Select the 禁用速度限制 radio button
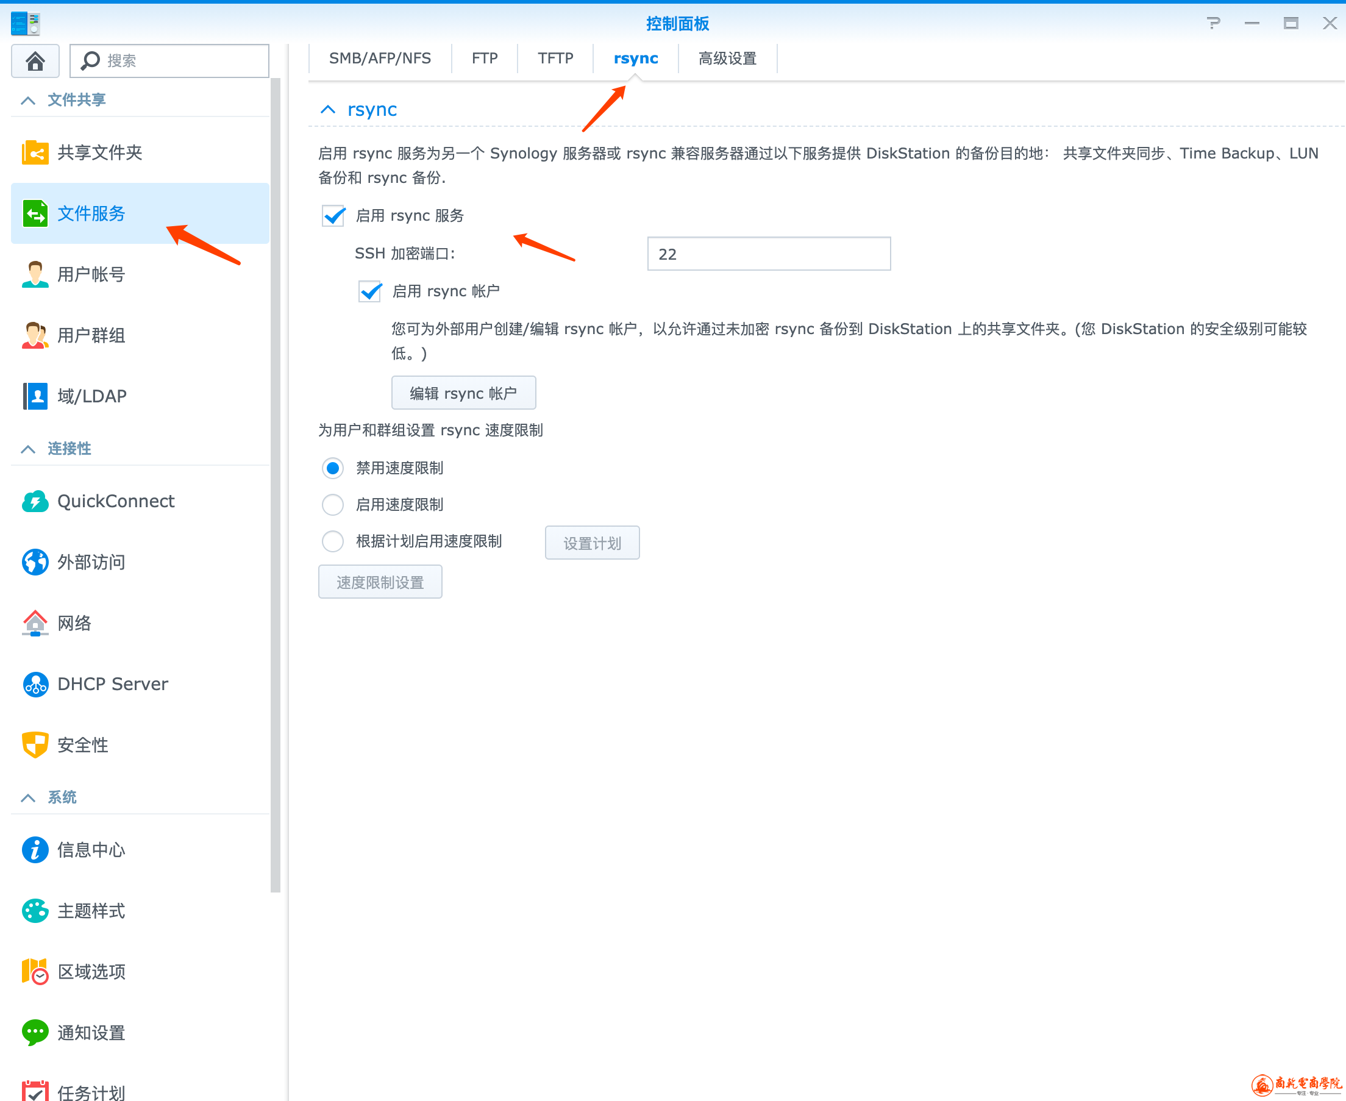 click(333, 468)
